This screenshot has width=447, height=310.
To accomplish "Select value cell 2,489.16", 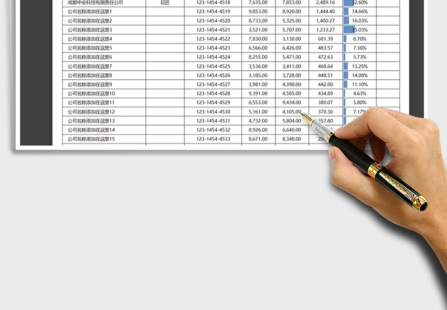I will tap(326, 3).
